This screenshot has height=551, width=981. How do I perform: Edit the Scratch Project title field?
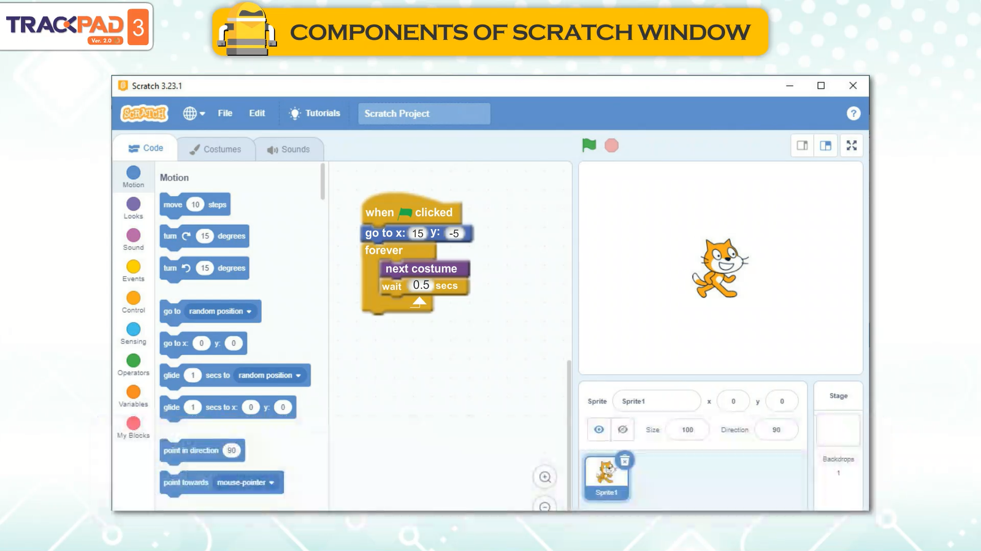point(424,113)
